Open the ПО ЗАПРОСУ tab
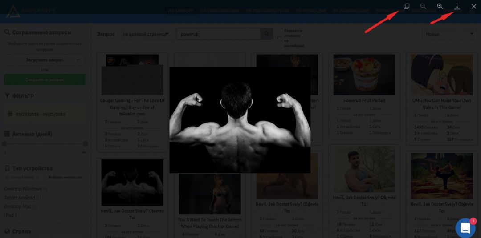481x238 pixels. coord(181,11)
